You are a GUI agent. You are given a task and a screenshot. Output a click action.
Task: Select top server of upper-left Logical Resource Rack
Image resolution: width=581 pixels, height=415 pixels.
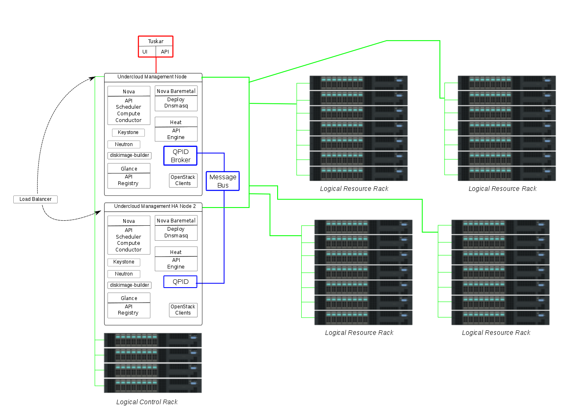point(359,83)
